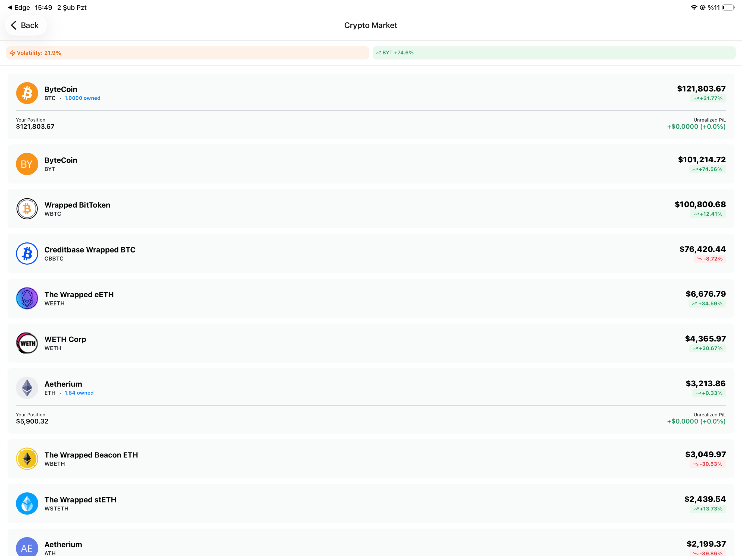Screen dimensions: 742x556
Task: Tap the +0.33% change badge
Action: [709, 393]
